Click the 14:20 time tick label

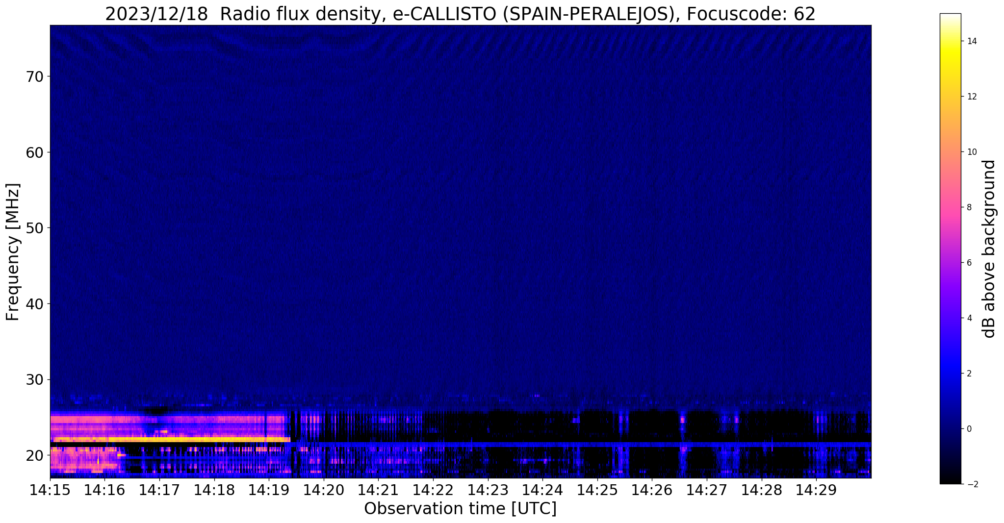[324, 490]
